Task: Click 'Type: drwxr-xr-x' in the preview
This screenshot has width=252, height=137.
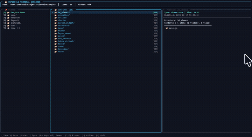Action: point(174,13)
